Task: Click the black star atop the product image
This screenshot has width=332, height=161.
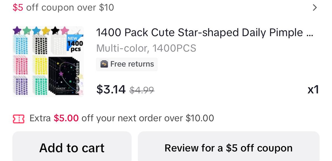Action: (x=56, y=30)
